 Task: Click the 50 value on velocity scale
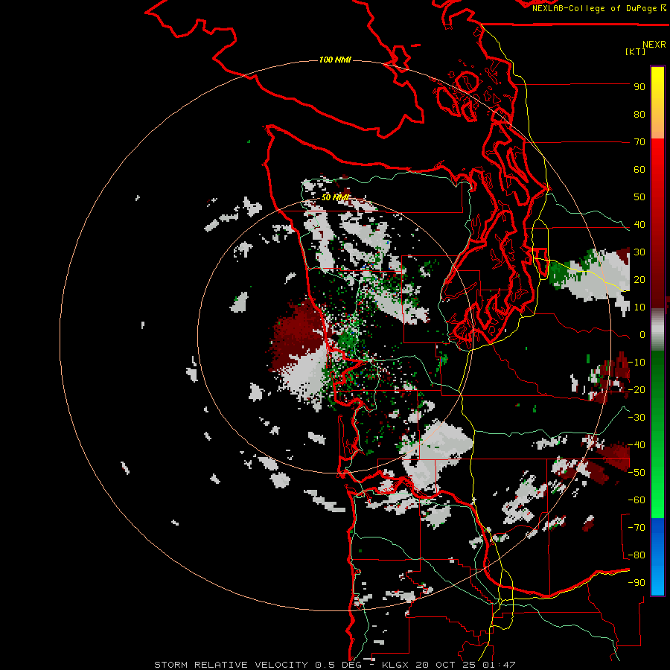(639, 197)
